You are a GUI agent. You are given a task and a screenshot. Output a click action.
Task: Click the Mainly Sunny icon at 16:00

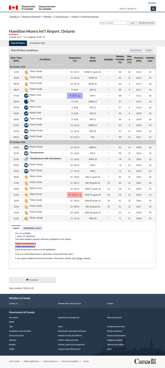pyautogui.click(x=26, y=189)
